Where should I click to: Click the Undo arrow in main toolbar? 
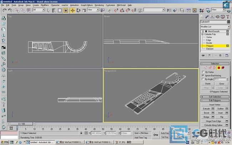[x=4, y=10]
